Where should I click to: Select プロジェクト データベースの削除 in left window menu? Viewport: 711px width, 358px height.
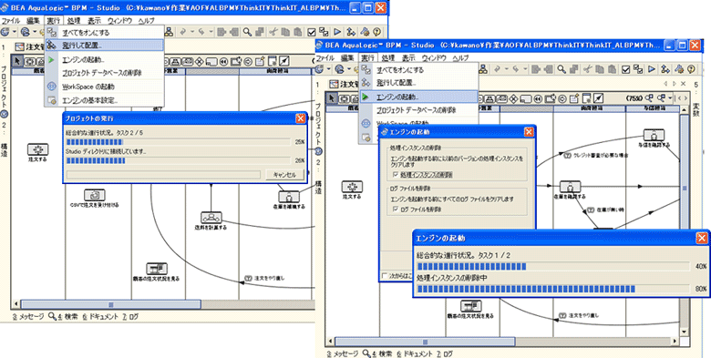[x=105, y=73]
